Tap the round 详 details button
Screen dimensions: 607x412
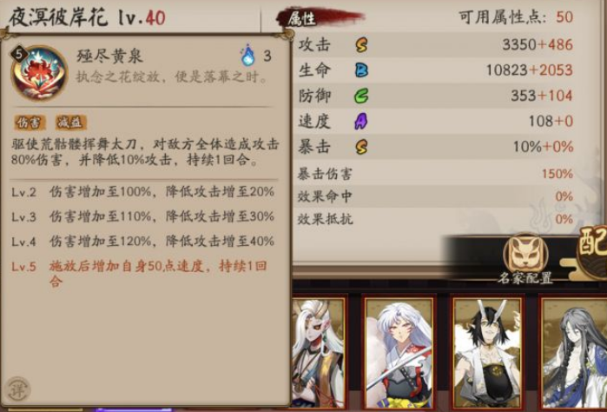click(x=17, y=389)
